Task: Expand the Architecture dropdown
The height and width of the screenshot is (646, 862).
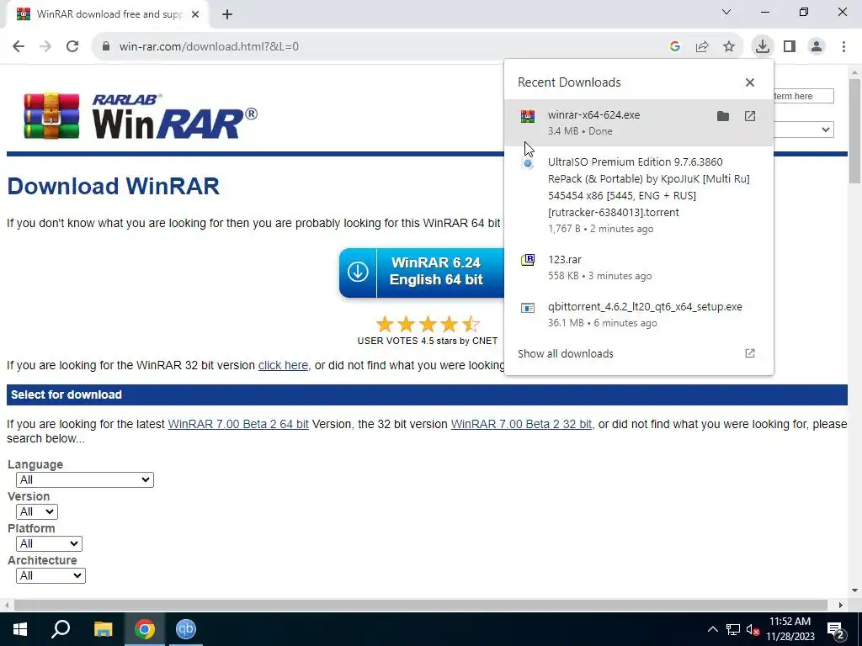Action: pyautogui.click(x=51, y=575)
